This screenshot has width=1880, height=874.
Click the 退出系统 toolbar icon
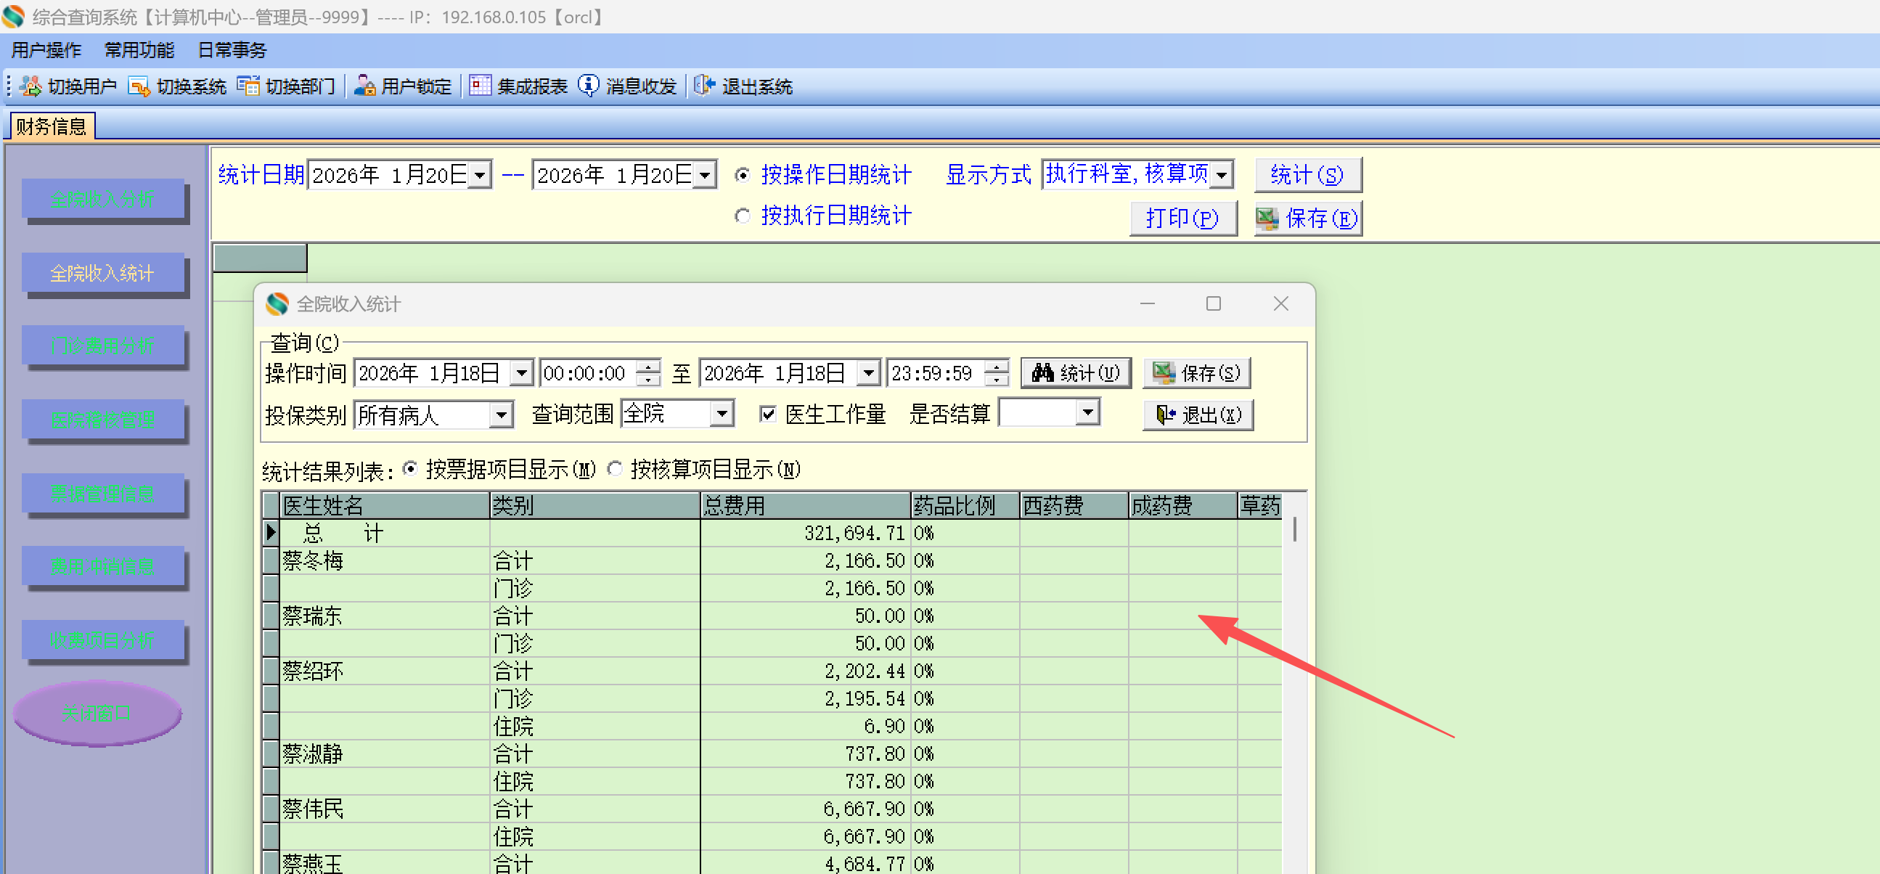coord(703,86)
